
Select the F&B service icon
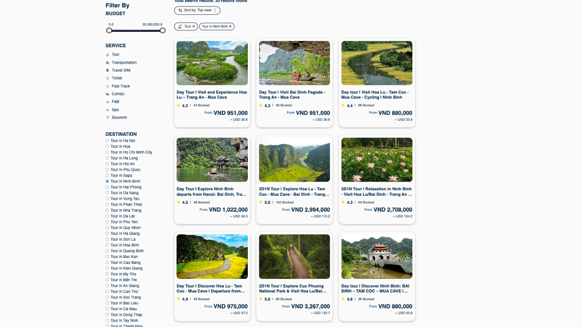(x=108, y=101)
